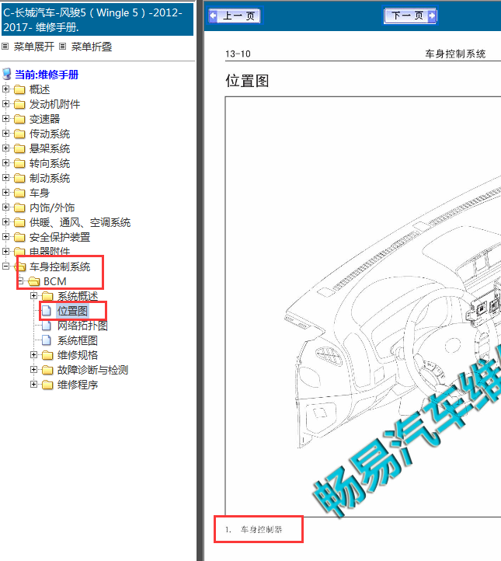Click folder icon of 维修程序

47,385
